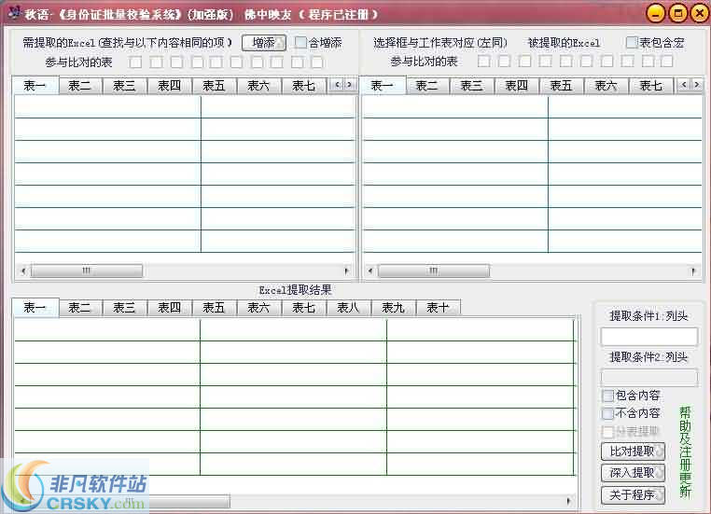711x514 pixels.
Task: Select 表二 tab in left Excel panel
Action: coord(80,85)
